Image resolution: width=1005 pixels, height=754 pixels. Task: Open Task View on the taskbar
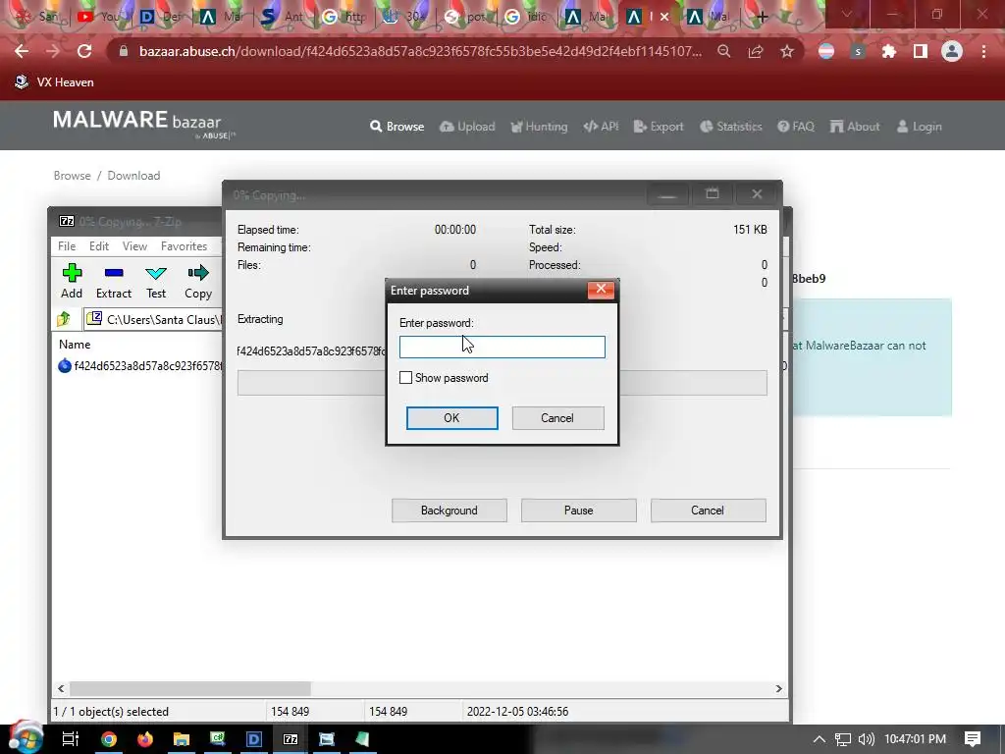pyautogui.click(x=71, y=738)
